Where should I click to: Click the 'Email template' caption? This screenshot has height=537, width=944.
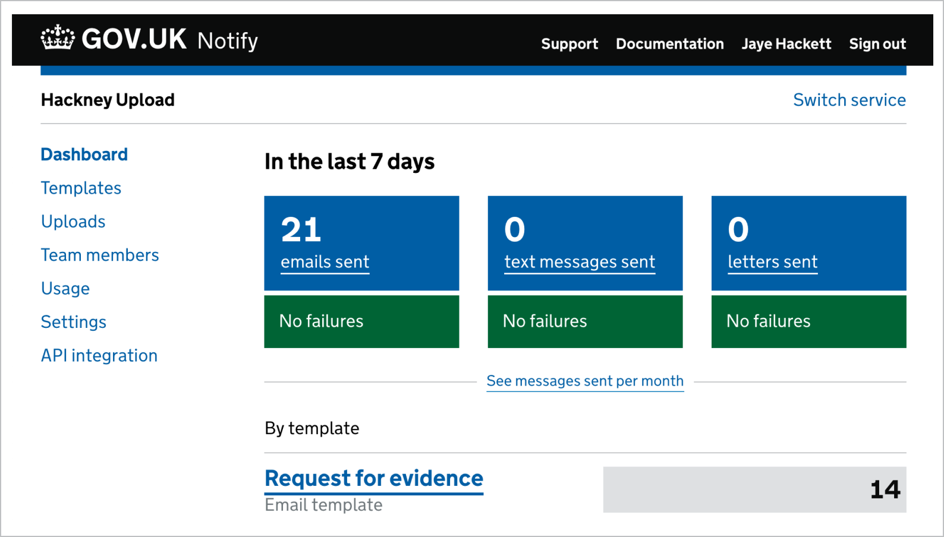pos(323,505)
